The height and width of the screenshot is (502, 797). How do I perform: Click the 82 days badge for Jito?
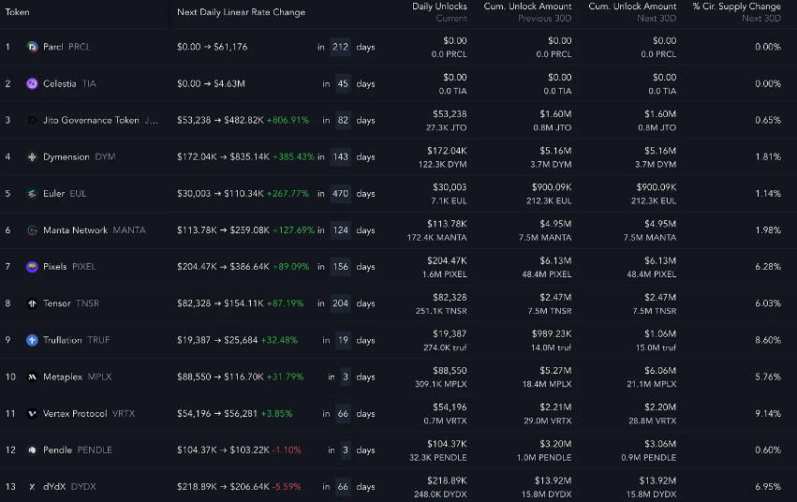(343, 120)
